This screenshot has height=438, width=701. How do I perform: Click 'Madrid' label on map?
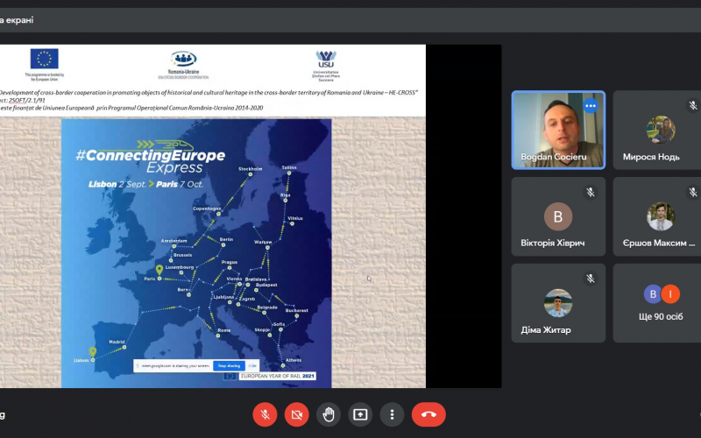(x=117, y=342)
